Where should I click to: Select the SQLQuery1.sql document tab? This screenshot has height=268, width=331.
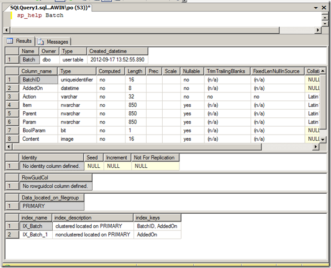[x=50, y=8]
